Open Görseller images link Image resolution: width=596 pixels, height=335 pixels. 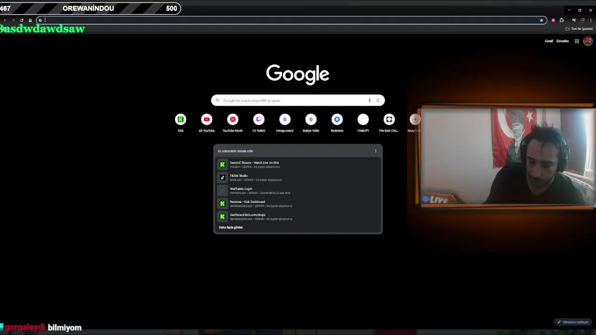click(562, 41)
